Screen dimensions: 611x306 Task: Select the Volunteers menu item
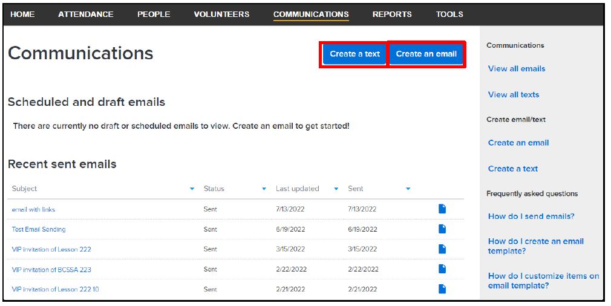(x=221, y=14)
